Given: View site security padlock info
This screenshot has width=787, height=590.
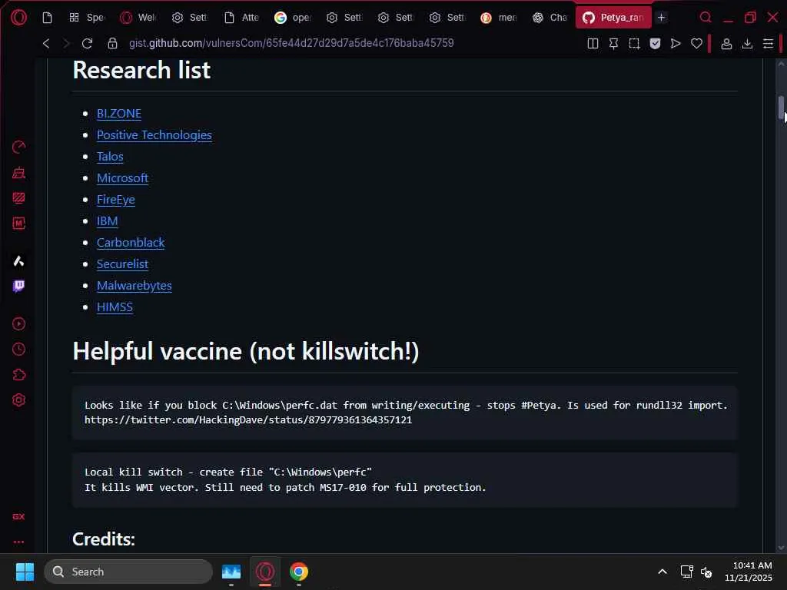Looking at the screenshot, I should [112, 43].
